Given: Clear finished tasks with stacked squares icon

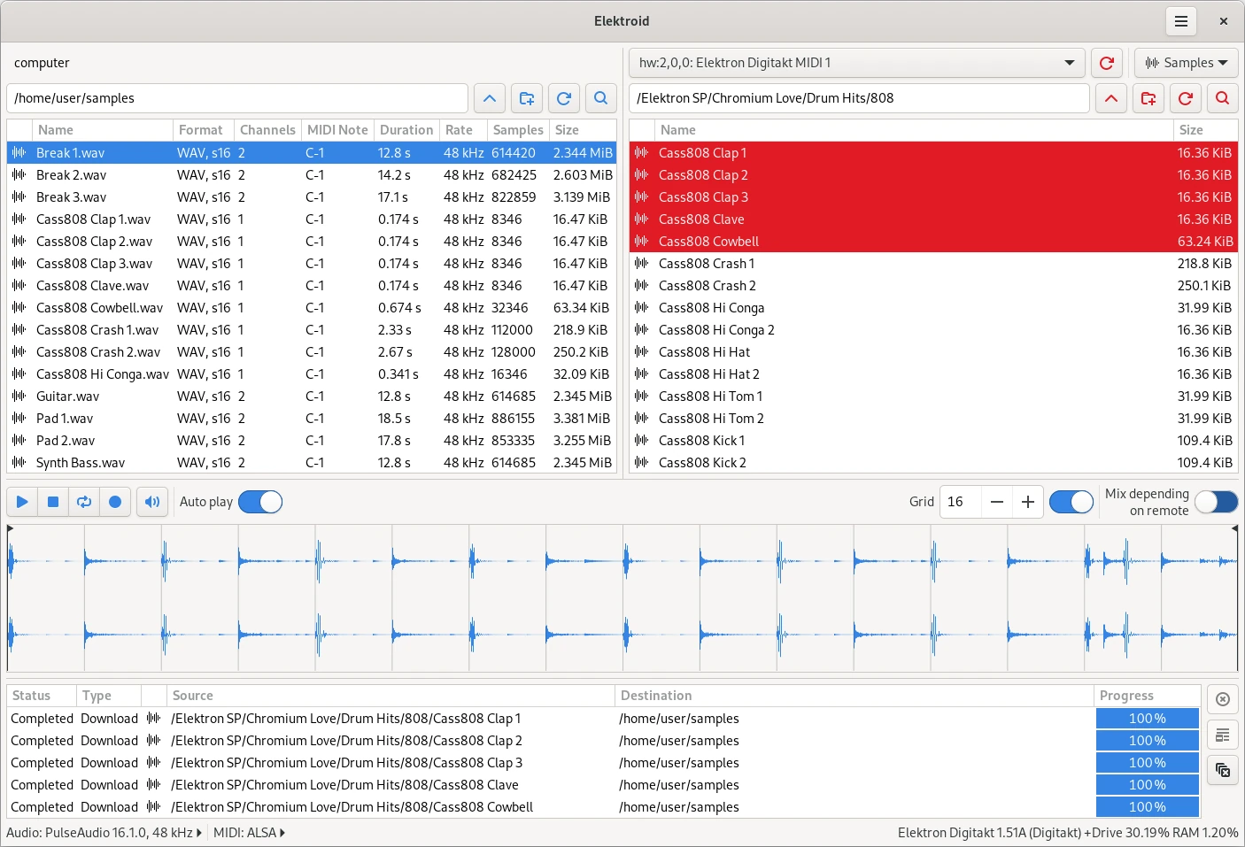Looking at the screenshot, I should tap(1223, 770).
